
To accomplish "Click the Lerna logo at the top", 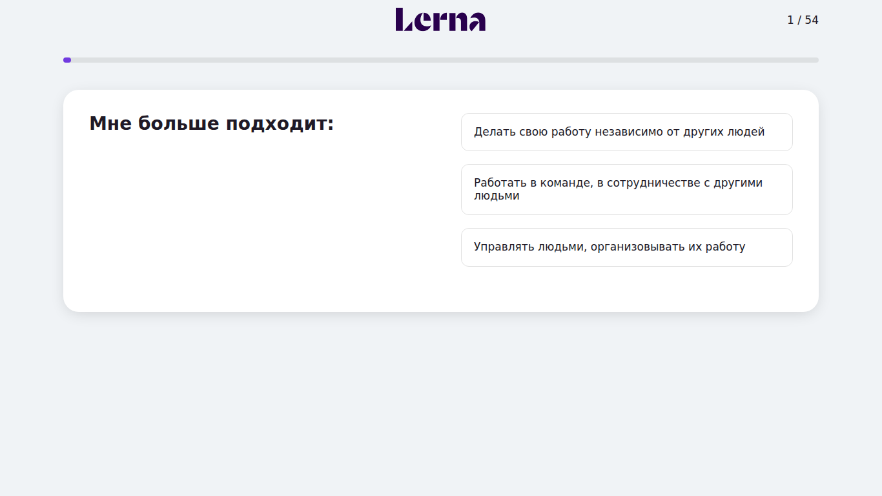I will [440, 19].
